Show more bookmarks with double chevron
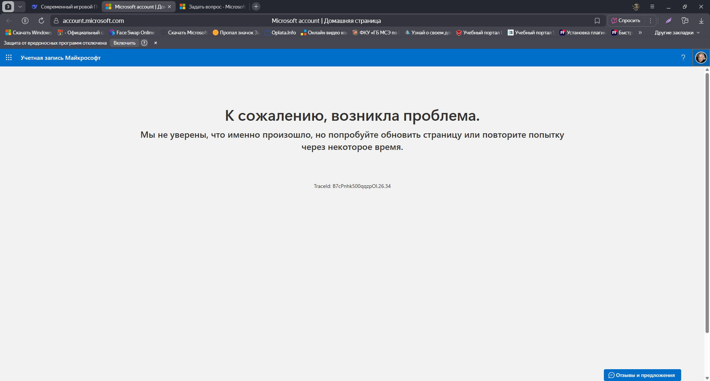This screenshot has width=710, height=381. click(x=640, y=32)
